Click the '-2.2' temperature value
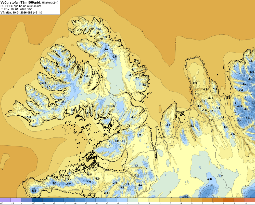This screenshot has width=255, height=205. (x=137, y=175)
